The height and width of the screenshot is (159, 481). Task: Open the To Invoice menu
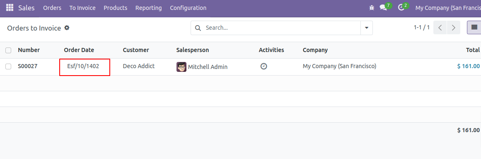[x=82, y=8]
